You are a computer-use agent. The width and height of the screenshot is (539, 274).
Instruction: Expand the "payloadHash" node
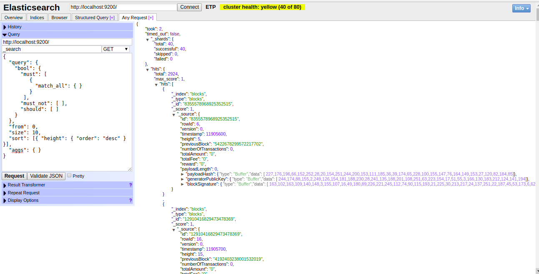pyautogui.click(x=183, y=174)
